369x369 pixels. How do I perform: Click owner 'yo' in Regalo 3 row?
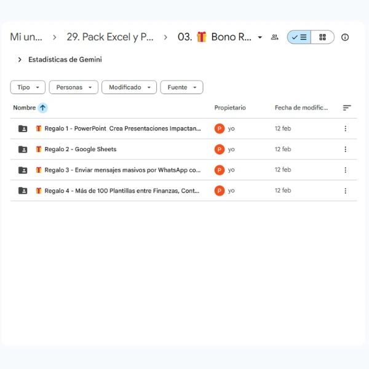point(231,170)
